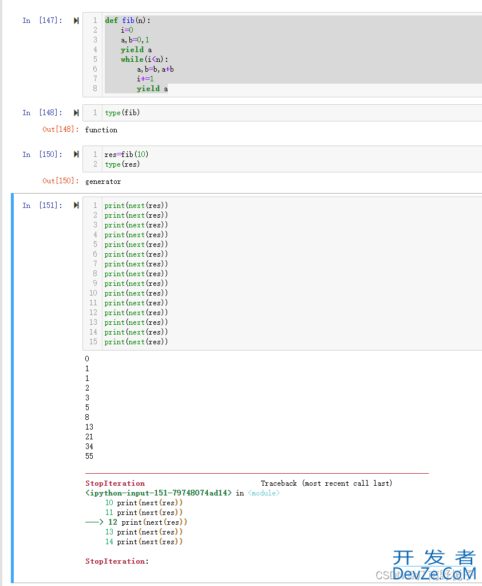482x586 pixels.
Task: Click the Out[148] prompt label
Action: click(x=61, y=129)
